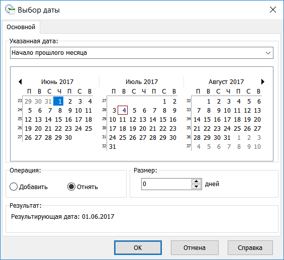This screenshot has height=260, width=284.
Task: Select 22 June 2017 in calendar
Action: click(58, 128)
